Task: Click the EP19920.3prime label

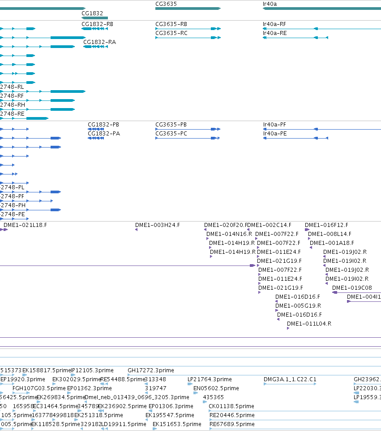Action: pyautogui.click(x=23, y=379)
